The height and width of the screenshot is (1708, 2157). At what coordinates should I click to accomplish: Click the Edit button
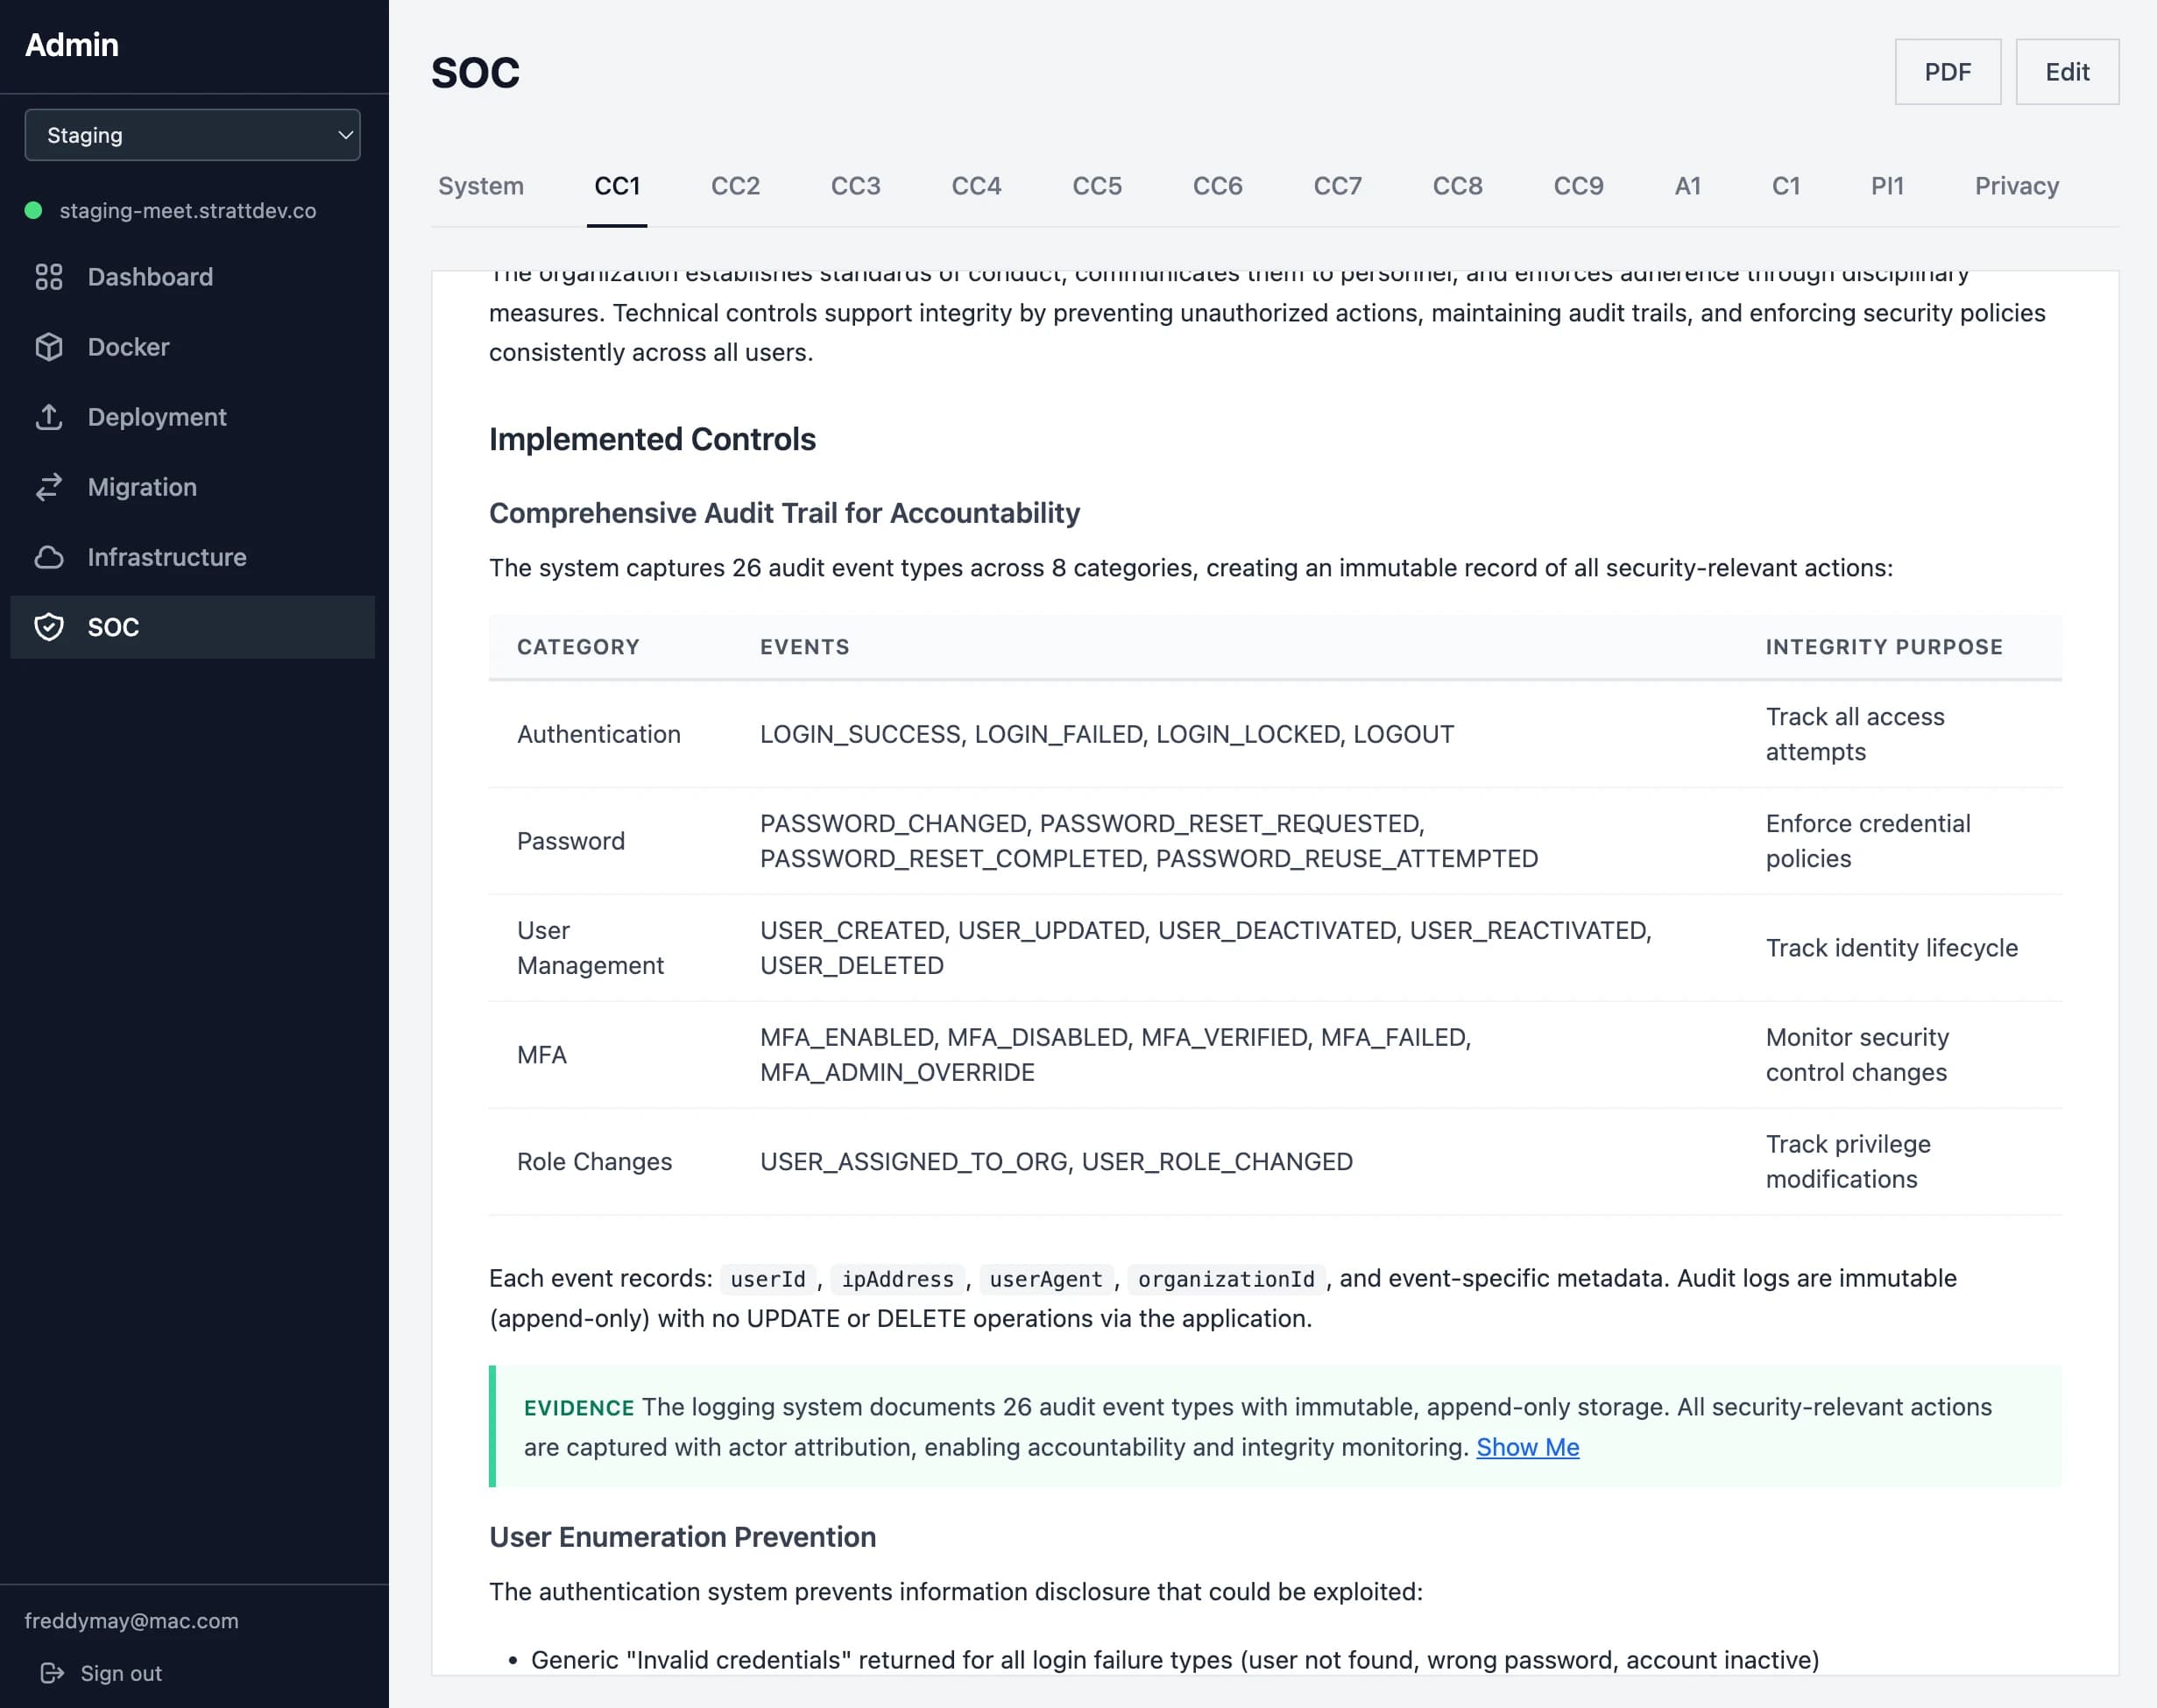(x=2066, y=71)
